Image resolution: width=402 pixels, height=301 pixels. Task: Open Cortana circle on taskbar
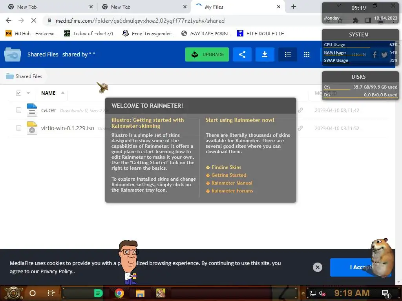coord(33,293)
